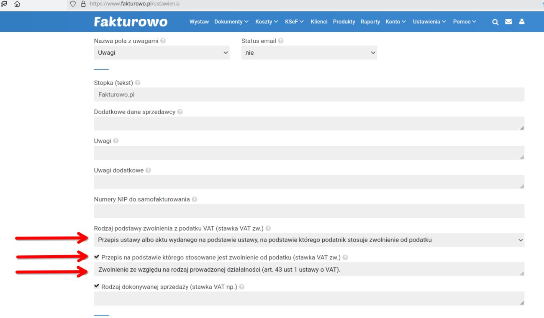The height and width of the screenshot is (318, 544).
Task: Click the Fakturowo logo
Action: pyautogui.click(x=131, y=22)
